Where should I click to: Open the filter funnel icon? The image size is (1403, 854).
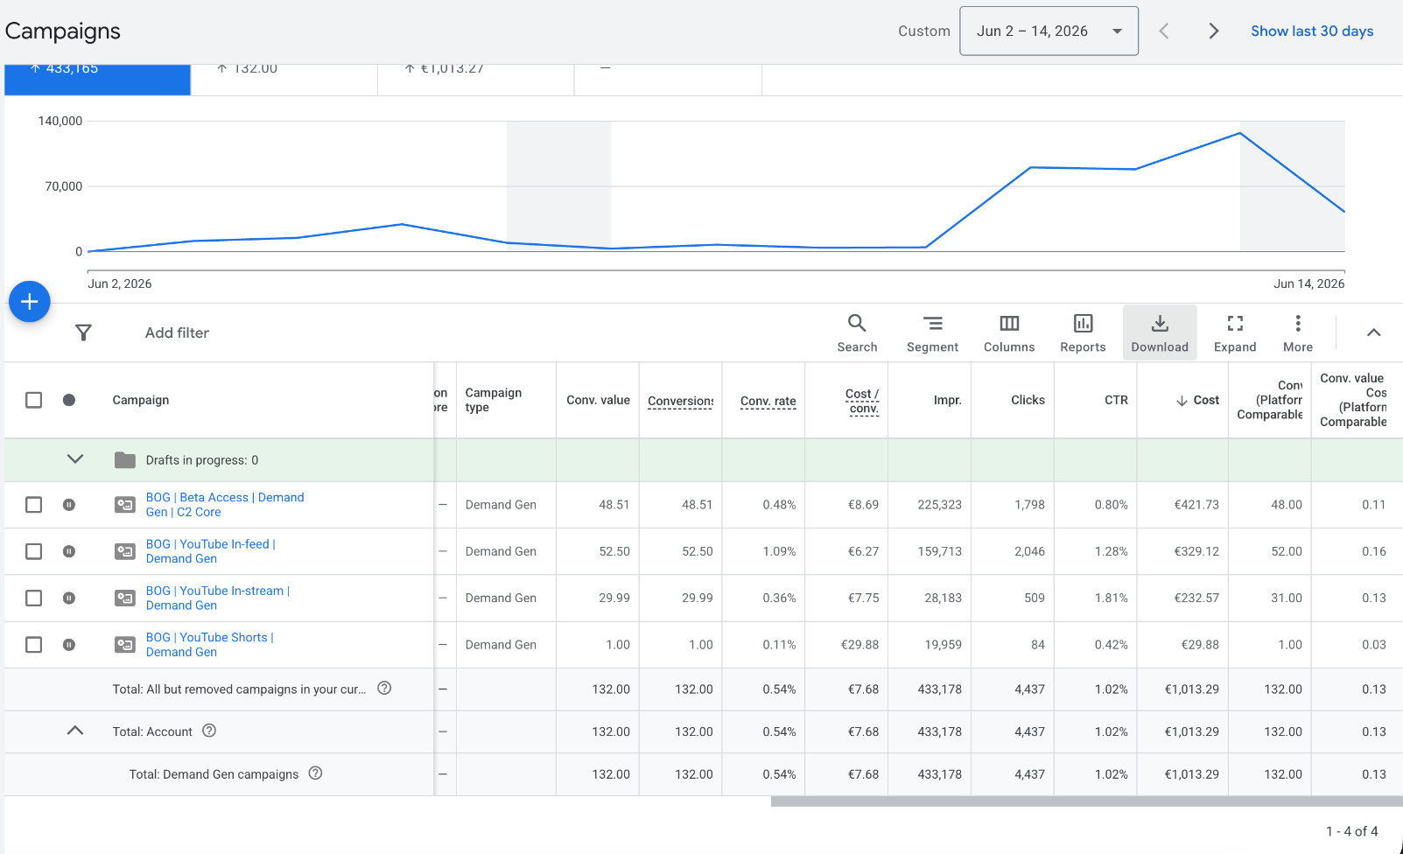click(83, 332)
